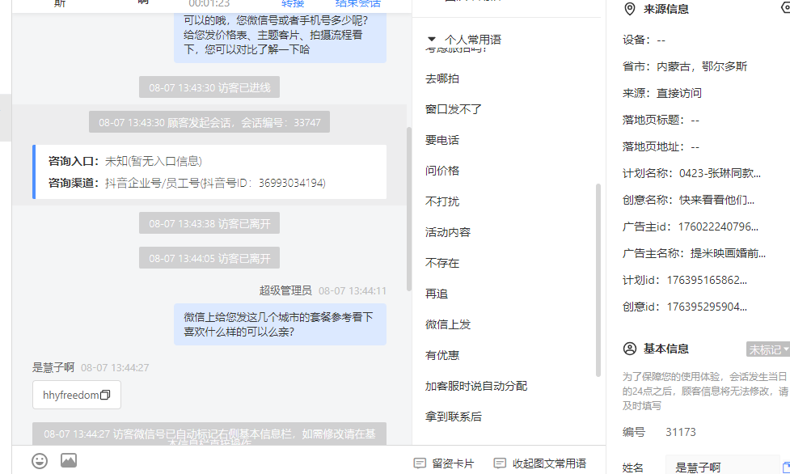Screen dimensions: 790x474
Task: Click the 来源信息 location pin icon
Action: point(630,9)
